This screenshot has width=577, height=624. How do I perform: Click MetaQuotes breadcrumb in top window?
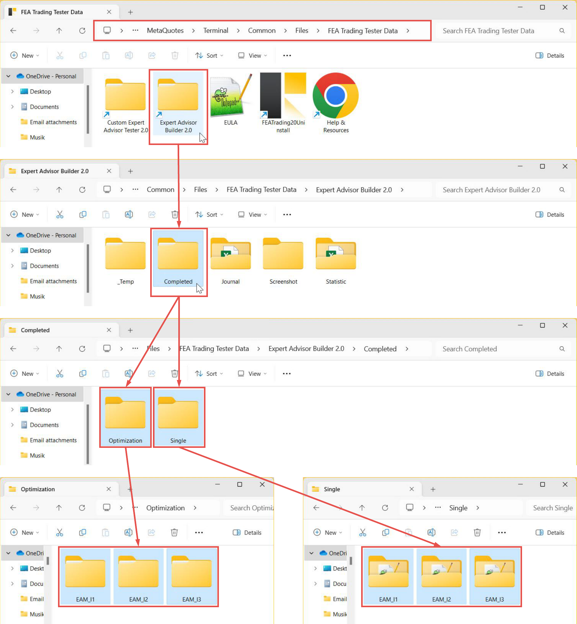coord(165,31)
